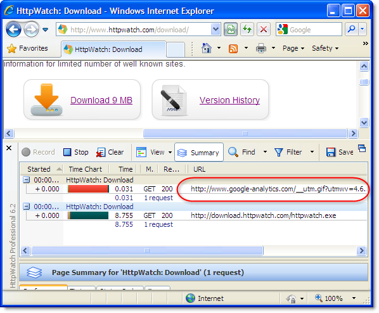Image resolution: width=379 pixels, height=313 pixels.
Task: Open the Favorites star button
Action: click(27, 48)
